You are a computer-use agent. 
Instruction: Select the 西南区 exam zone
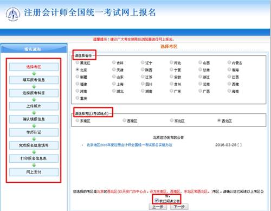[x=124, y=120]
